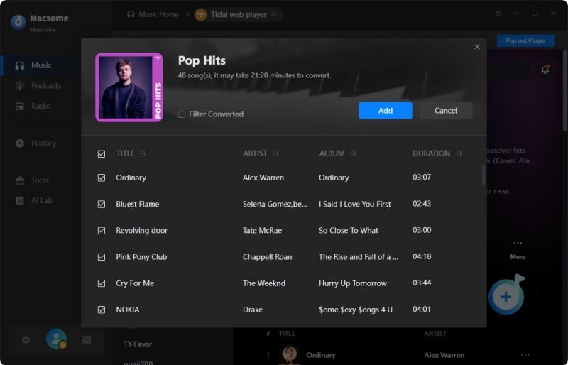Uncheck the NOKIA song checkbox

point(102,310)
